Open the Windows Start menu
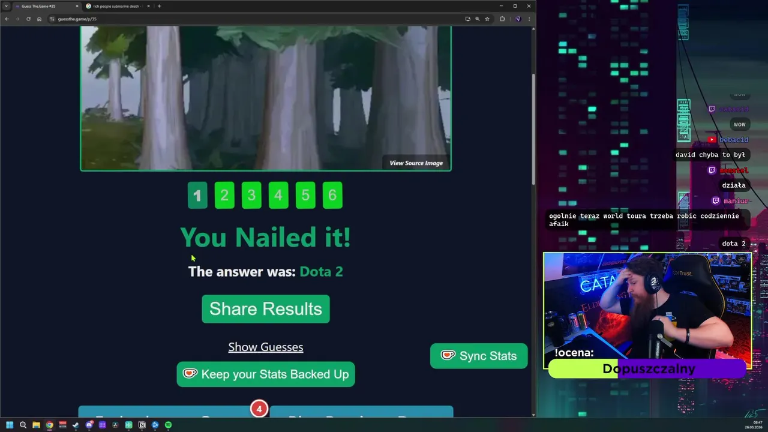768x432 pixels. (10, 425)
